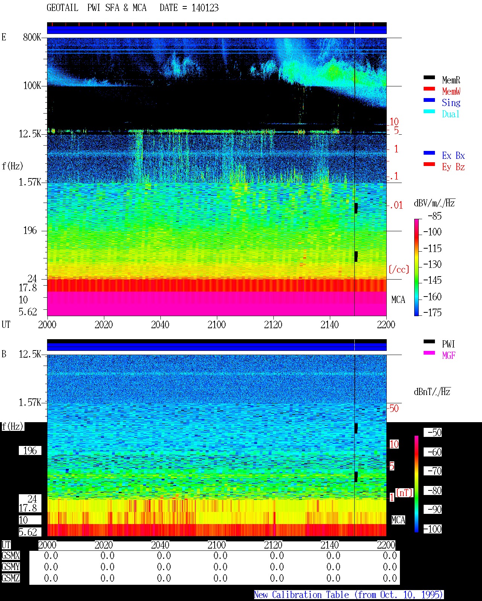482x601 pixels.
Task: Click the red 50 nT scale label on the B panel
Action: click(394, 408)
